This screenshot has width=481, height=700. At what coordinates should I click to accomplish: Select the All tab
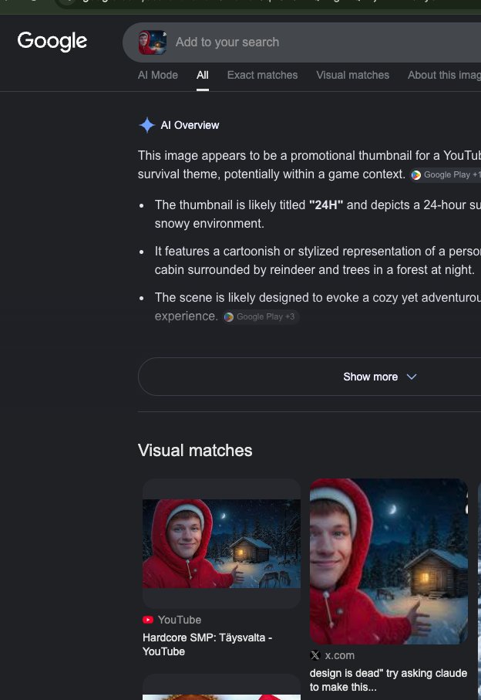203,75
